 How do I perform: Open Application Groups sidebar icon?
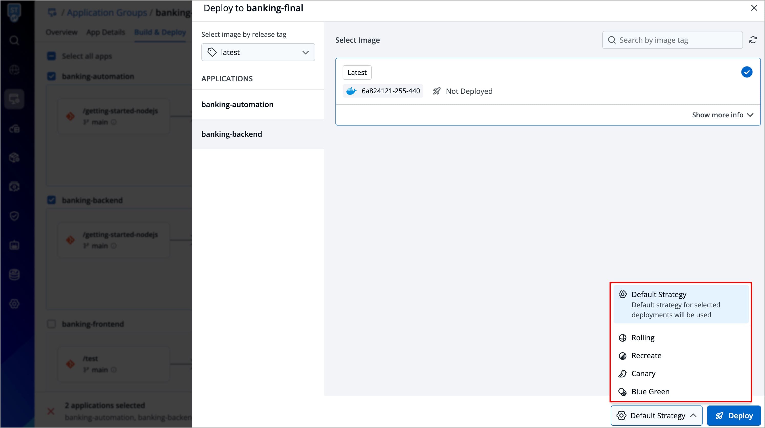pyautogui.click(x=14, y=99)
